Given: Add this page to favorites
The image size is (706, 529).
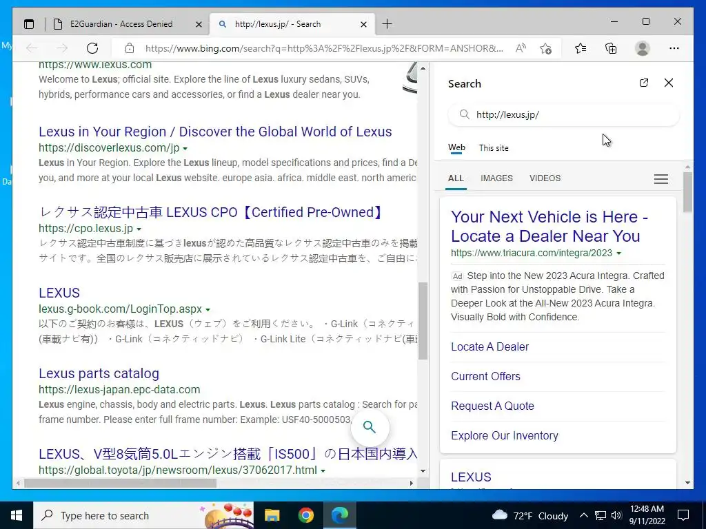Looking at the screenshot, I should pos(546,48).
